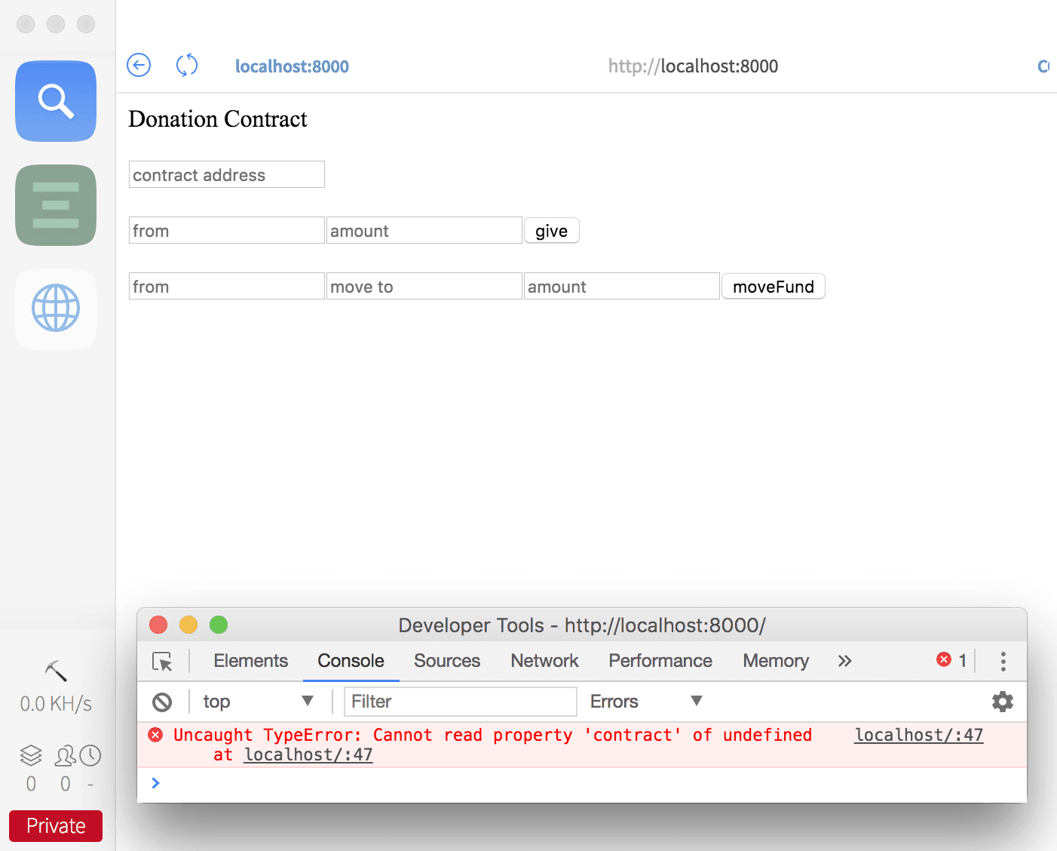The image size is (1057, 851).
Task: Open DevTools settings via gear icon
Action: 1003,702
